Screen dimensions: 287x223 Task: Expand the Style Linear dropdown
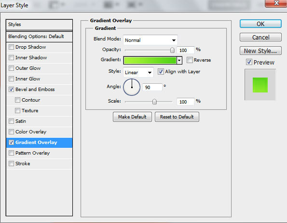[138, 72]
